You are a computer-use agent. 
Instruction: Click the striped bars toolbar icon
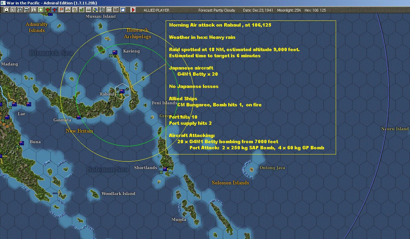[x=116, y=10]
